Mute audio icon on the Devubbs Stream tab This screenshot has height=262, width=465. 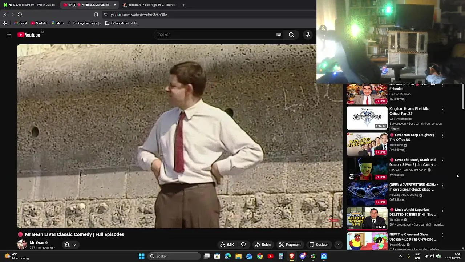pyautogui.click(x=10, y=5)
